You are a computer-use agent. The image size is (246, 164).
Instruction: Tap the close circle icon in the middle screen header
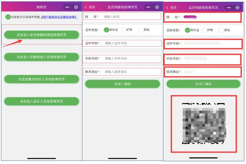click(x=157, y=7)
